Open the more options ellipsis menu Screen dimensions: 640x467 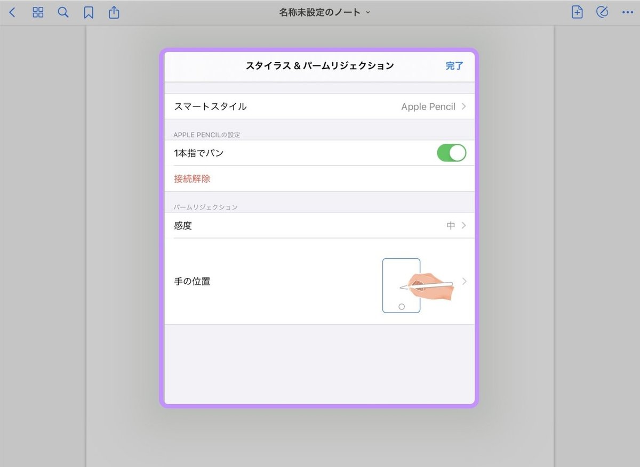tap(628, 12)
